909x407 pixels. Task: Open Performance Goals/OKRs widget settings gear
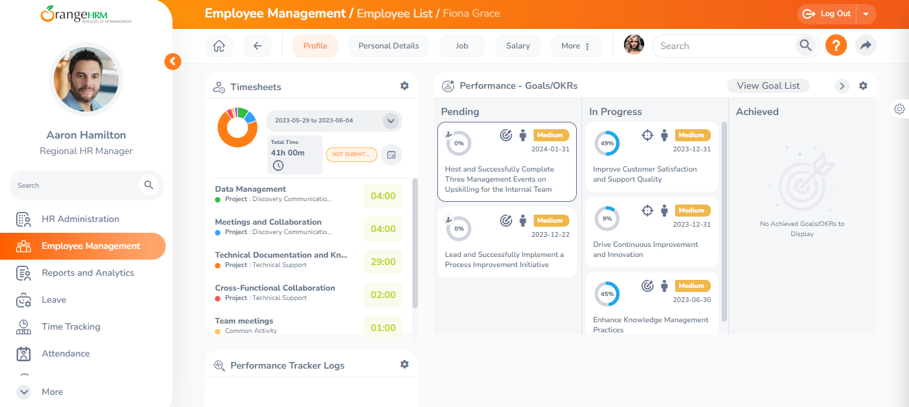pos(863,86)
